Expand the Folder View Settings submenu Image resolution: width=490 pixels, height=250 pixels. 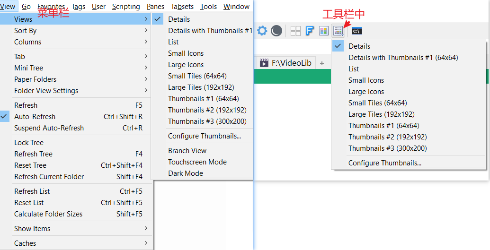point(75,91)
